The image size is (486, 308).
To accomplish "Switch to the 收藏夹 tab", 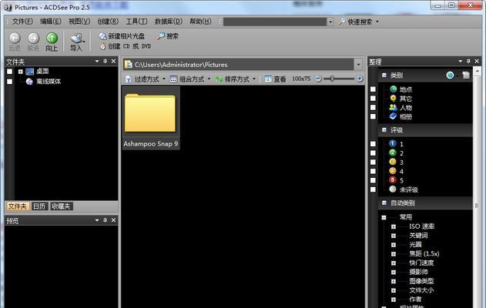I will click(61, 206).
